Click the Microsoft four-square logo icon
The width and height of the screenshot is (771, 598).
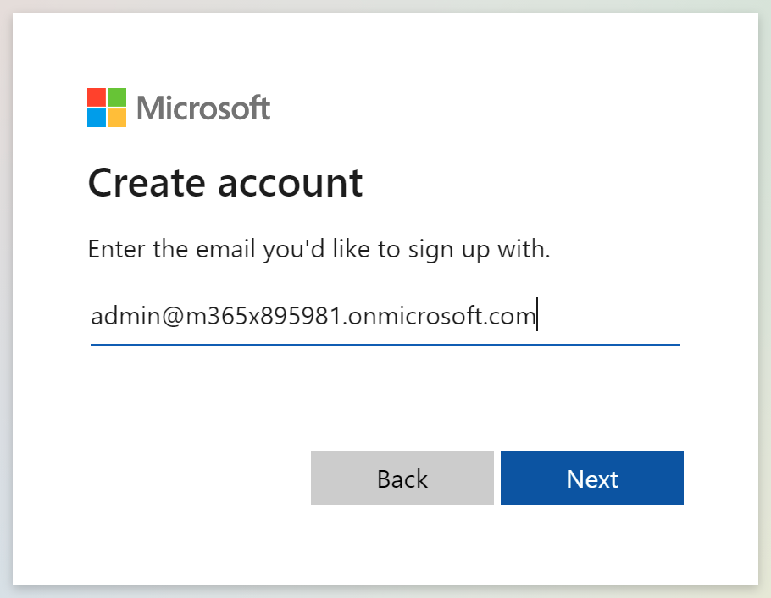tap(107, 108)
